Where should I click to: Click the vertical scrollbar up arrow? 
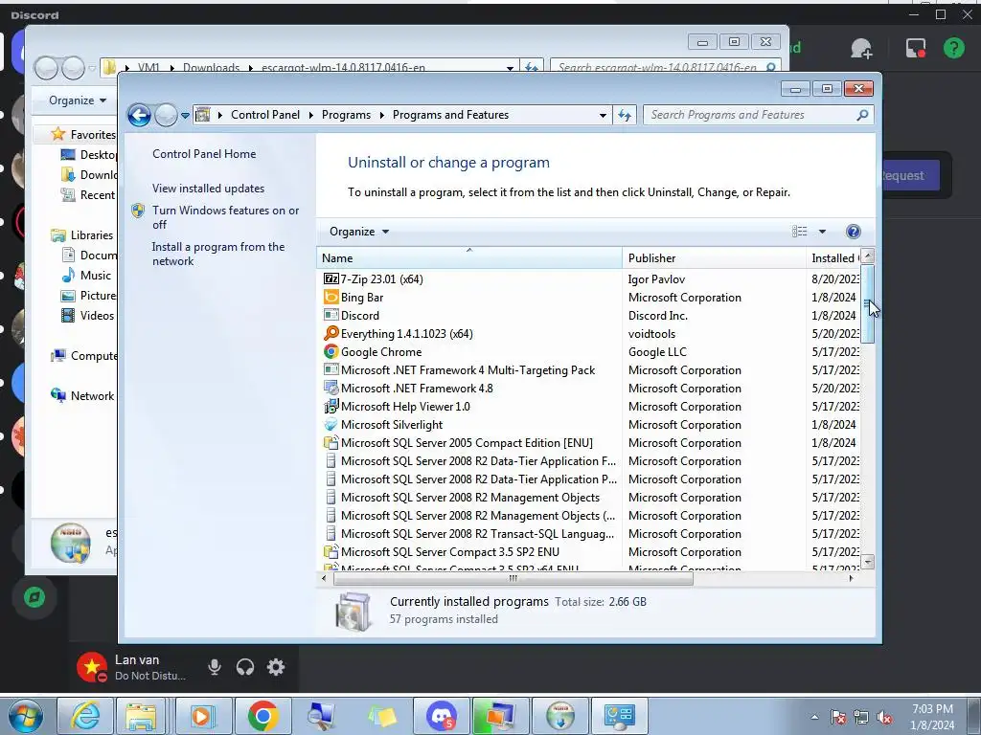click(x=867, y=256)
